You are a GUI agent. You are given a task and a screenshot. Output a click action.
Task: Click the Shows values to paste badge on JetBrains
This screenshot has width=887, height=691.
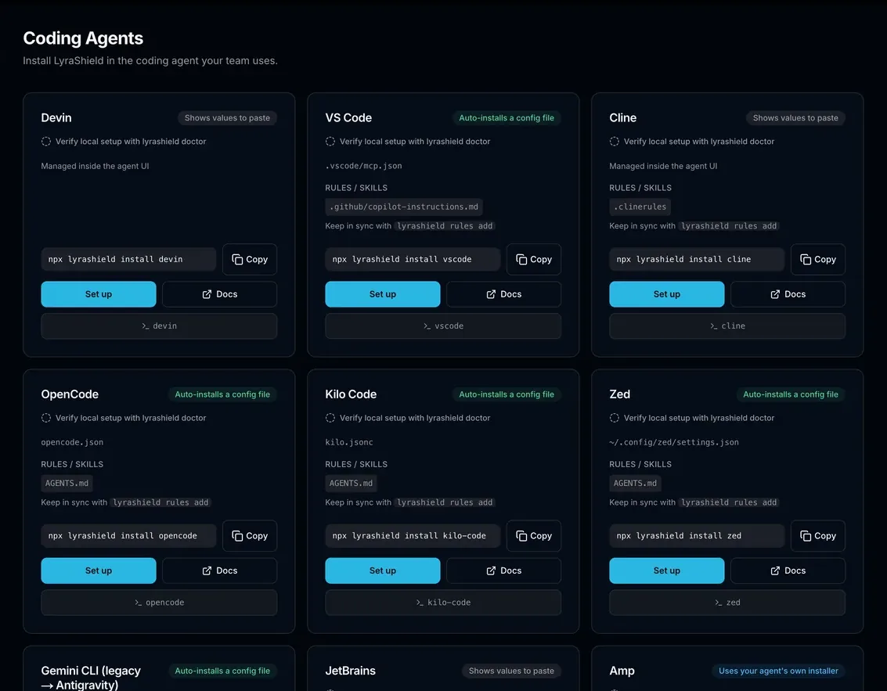click(x=511, y=671)
